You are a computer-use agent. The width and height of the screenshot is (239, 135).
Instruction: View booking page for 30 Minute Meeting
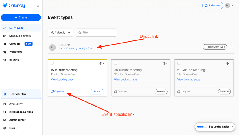click(x=125, y=79)
